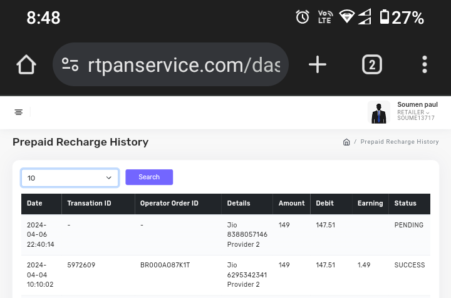Screen dimensions: 451x298
Task: Open the browser three-dot overflow menu
Action: pyautogui.click(x=424, y=64)
